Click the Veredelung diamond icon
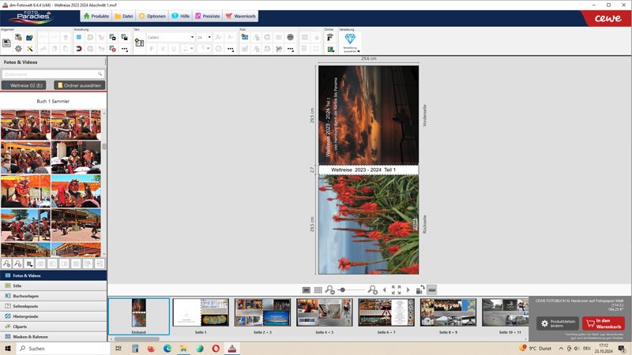Screen dimensions: 632x355 click(350, 39)
